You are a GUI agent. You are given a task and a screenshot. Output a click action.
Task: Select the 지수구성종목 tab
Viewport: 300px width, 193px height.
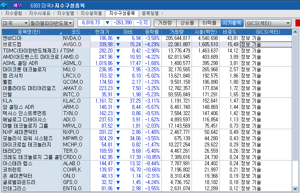click(x=122, y=13)
